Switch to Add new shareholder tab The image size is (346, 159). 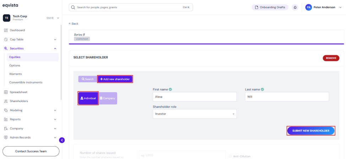tap(115, 79)
